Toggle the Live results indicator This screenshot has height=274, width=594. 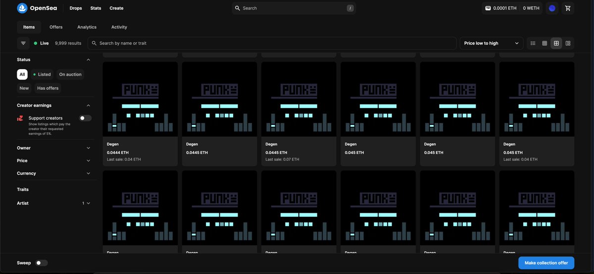click(41, 43)
